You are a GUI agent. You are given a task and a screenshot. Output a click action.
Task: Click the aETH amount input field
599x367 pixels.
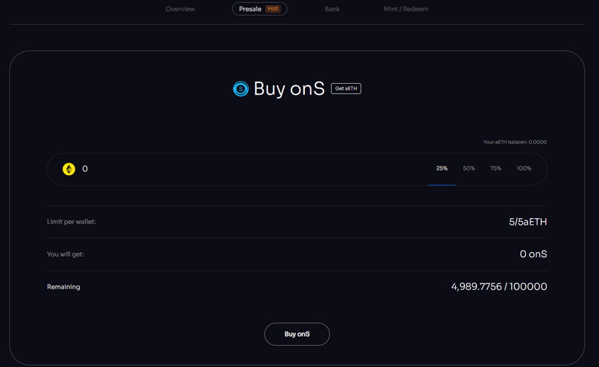coord(246,169)
